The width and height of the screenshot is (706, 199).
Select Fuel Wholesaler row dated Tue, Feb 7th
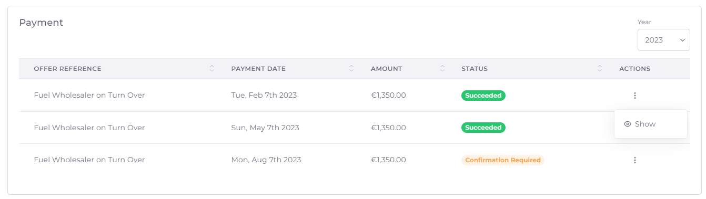coord(355,96)
